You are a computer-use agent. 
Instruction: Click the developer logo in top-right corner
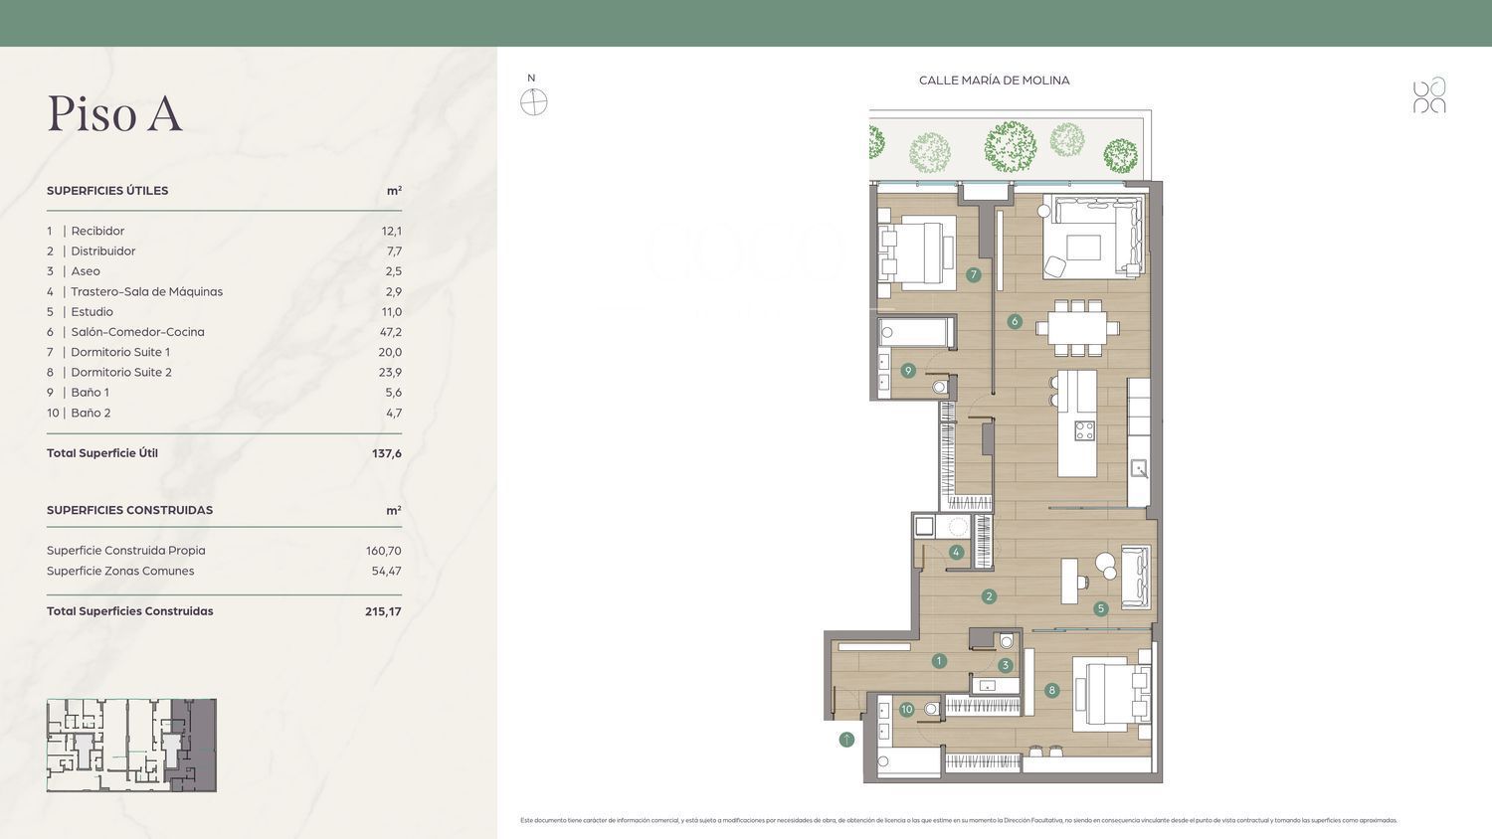coord(1429,95)
